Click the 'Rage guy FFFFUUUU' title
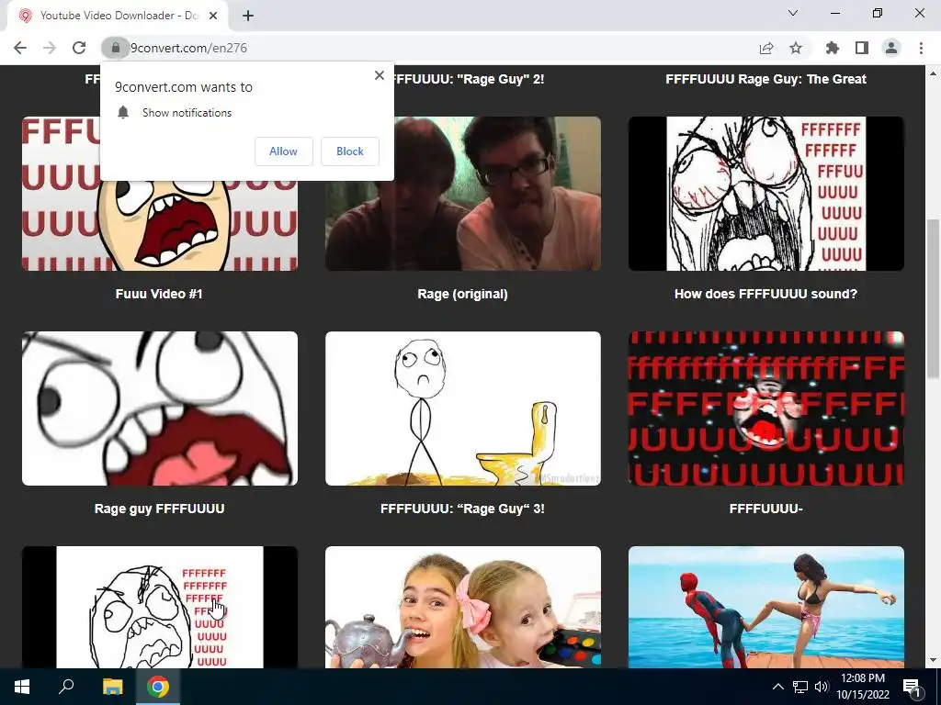Screen dimensions: 941x705 [x=159, y=509]
